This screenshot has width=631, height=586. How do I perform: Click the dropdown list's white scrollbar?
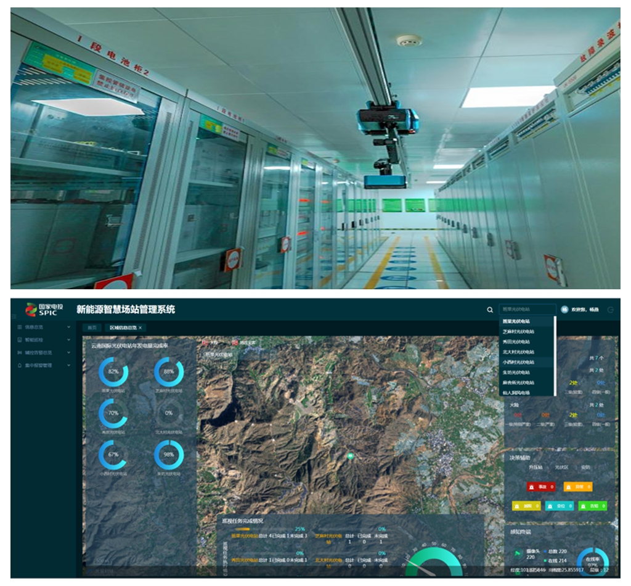pyautogui.click(x=555, y=356)
